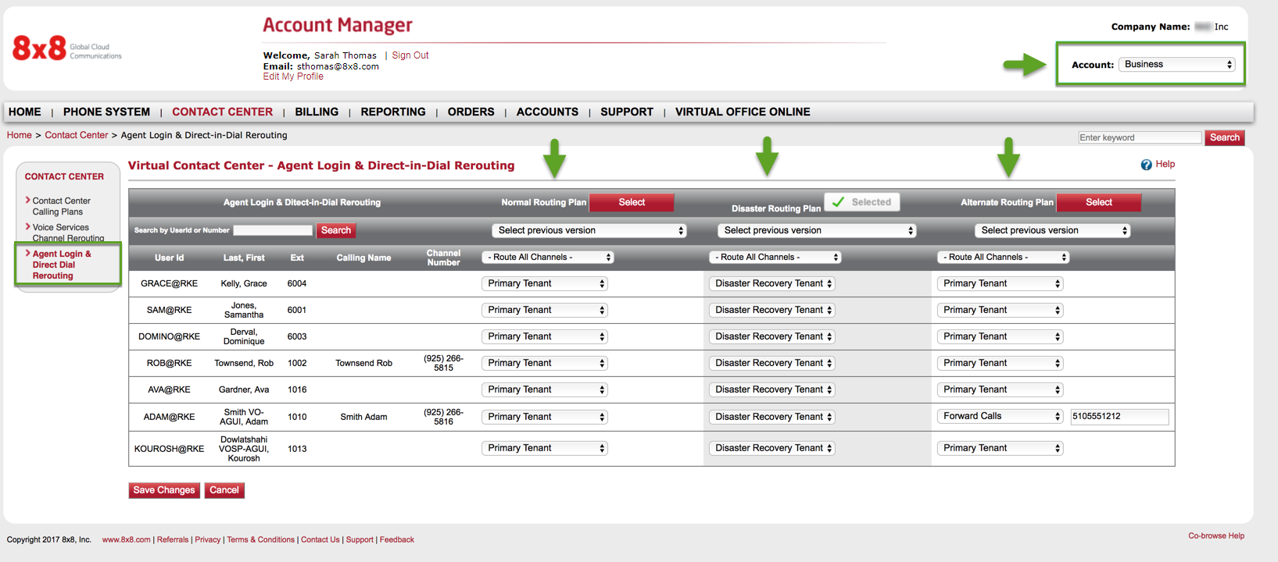
Task: Change KOUROSH@RKE alternate routing Primary Tenant dropdown
Action: [x=1000, y=448]
